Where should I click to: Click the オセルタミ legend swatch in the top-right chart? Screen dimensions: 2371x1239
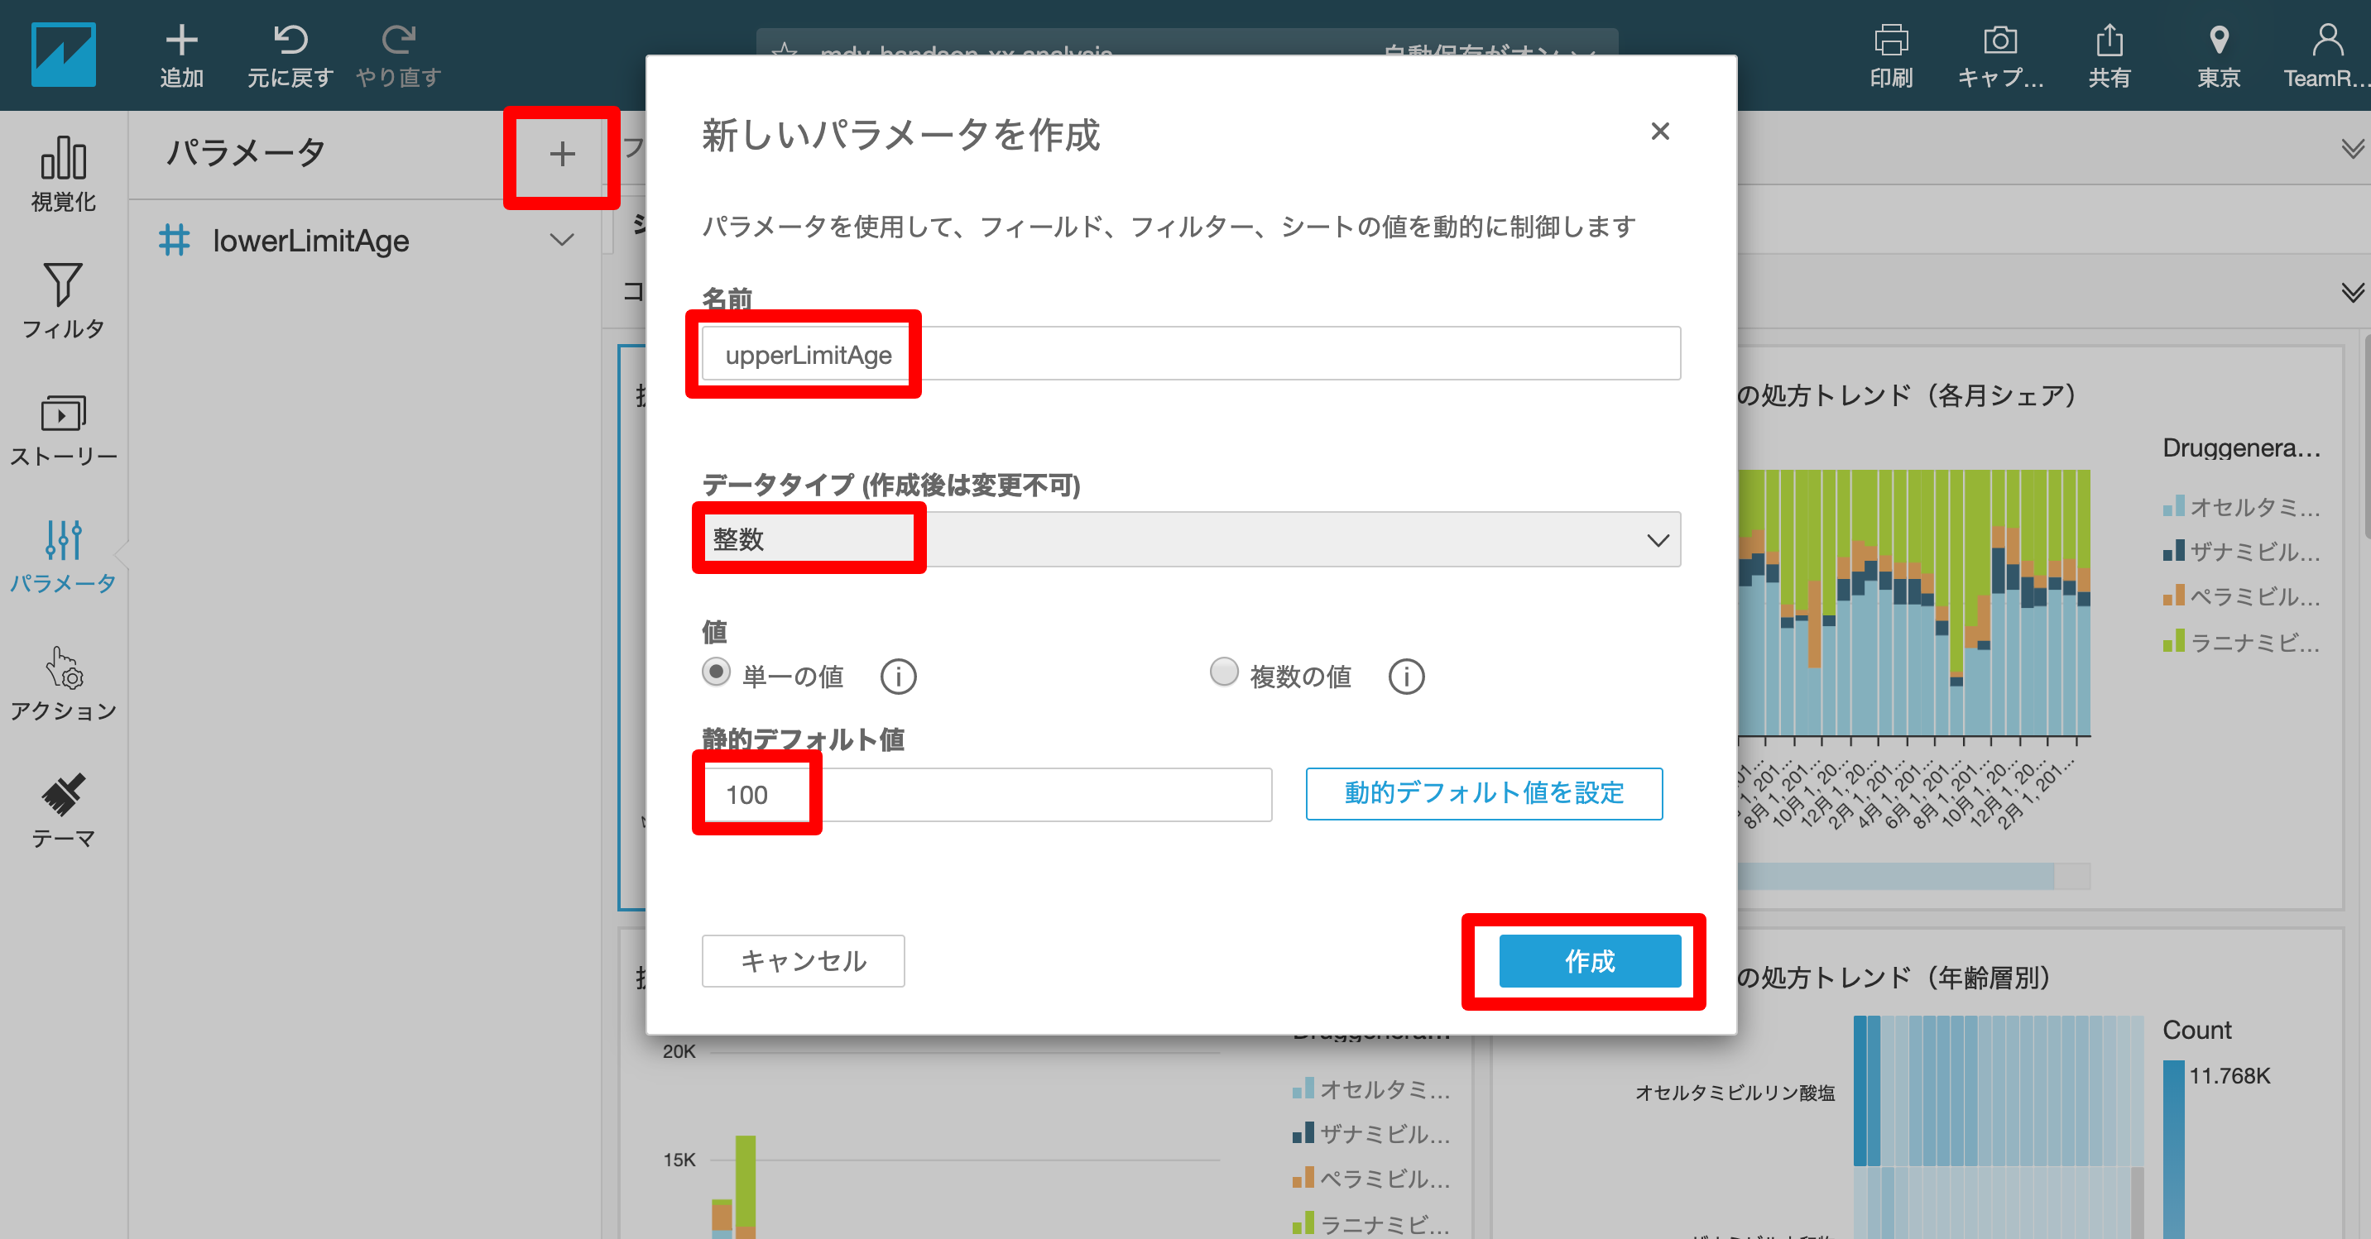[x=2173, y=506]
